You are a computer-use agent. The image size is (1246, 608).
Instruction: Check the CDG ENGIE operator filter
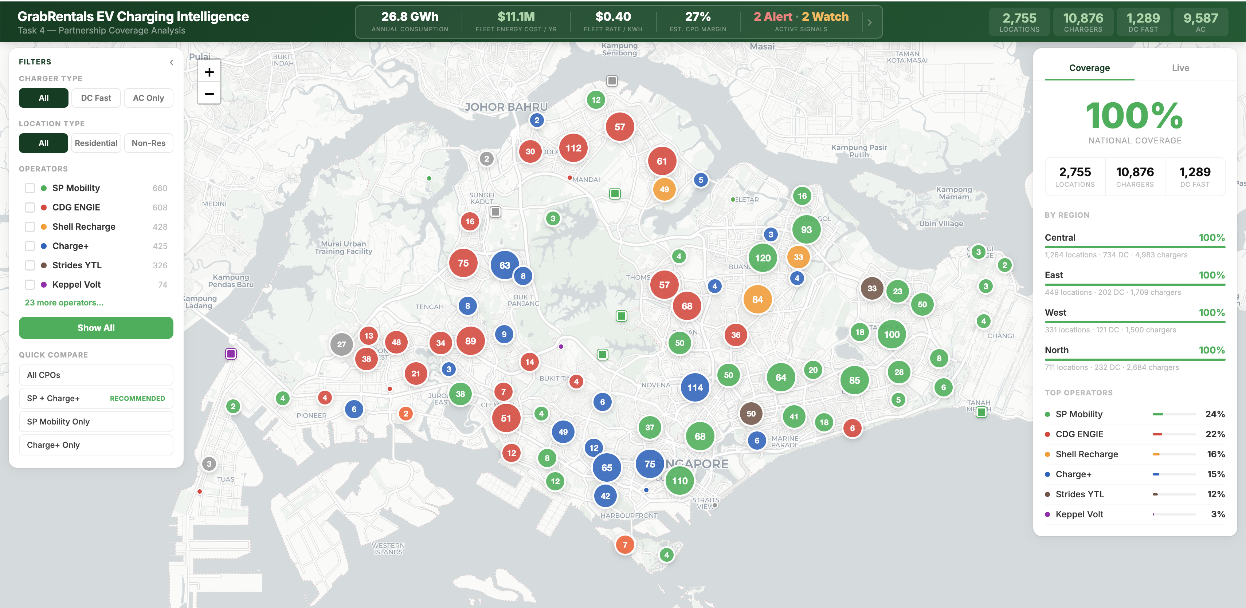30,207
